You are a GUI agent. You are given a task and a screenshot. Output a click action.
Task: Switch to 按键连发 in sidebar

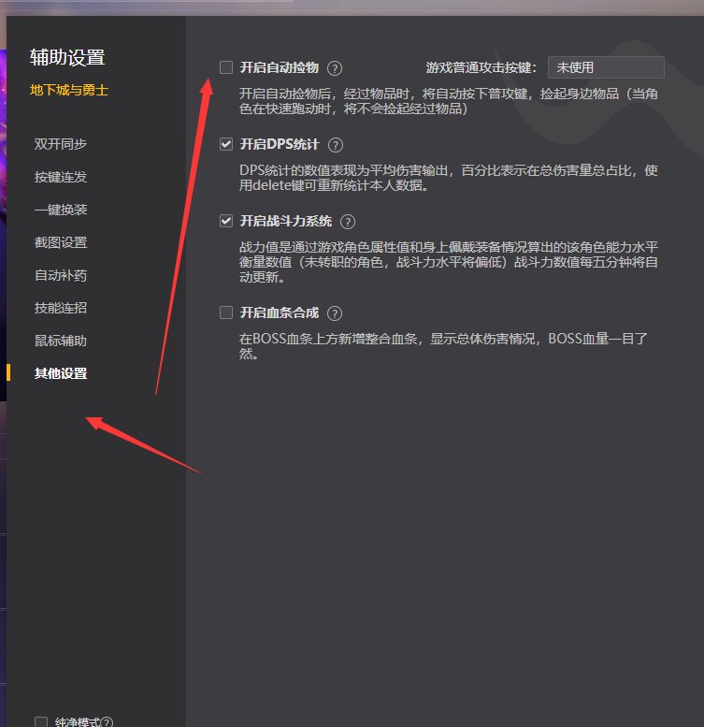pyautogui.click(x=61, y=177)
